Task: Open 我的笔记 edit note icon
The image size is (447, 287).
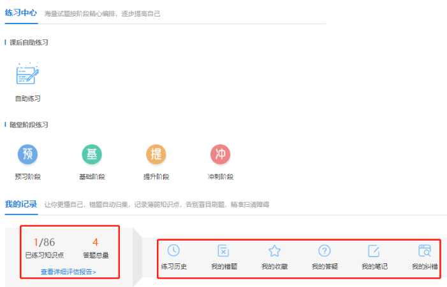Action: 374,251
